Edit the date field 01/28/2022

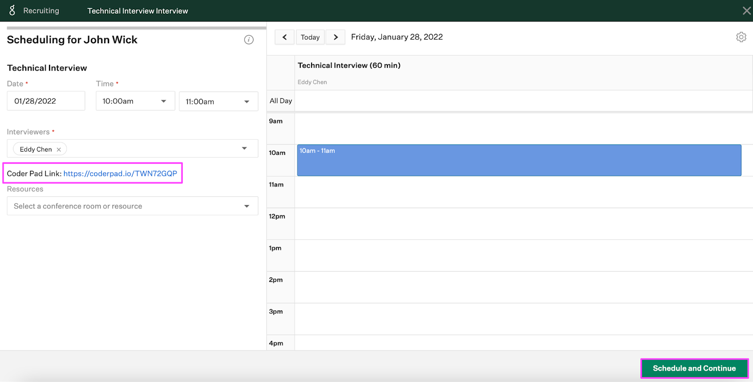(x=46, y=101)
